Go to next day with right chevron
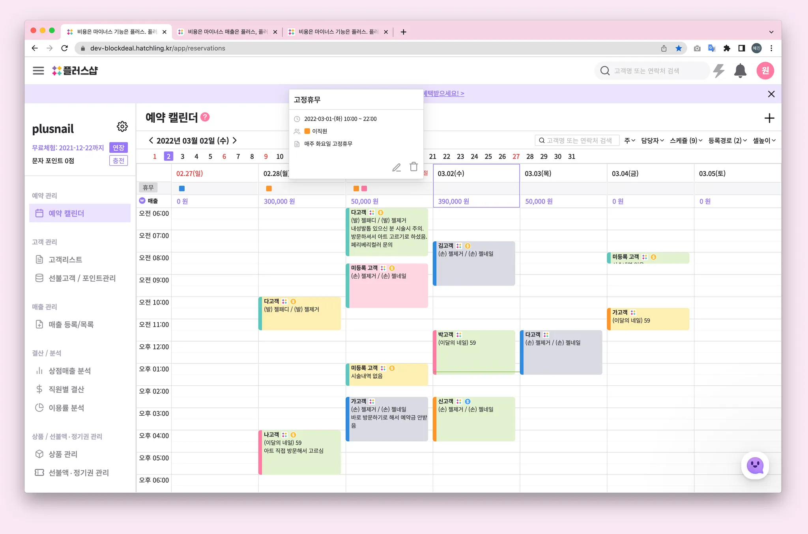The height and width of the screenshot is (534, 808). [235, 140]
